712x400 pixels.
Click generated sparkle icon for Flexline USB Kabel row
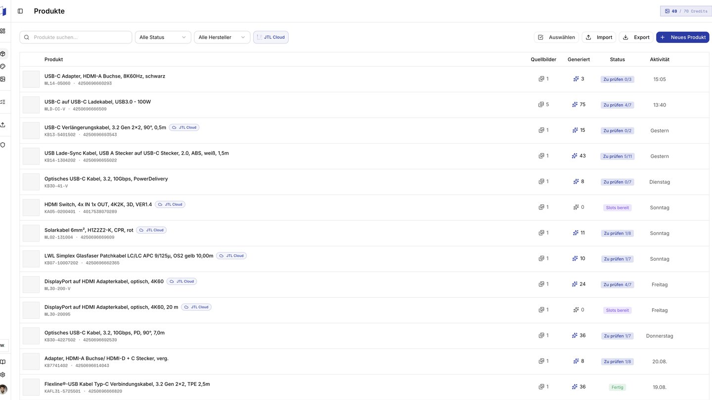click(575, 387)
